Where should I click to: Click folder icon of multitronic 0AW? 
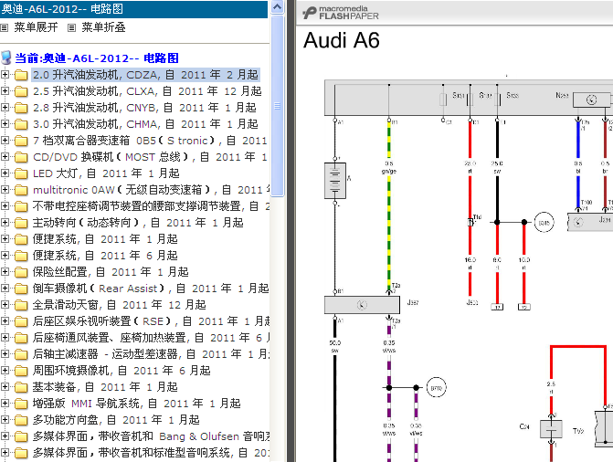[21, 190]
